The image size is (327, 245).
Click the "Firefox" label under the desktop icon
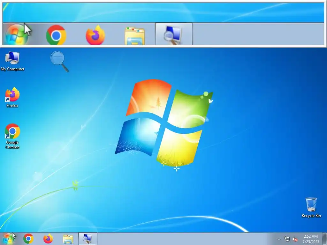click(x=12, y=106)
